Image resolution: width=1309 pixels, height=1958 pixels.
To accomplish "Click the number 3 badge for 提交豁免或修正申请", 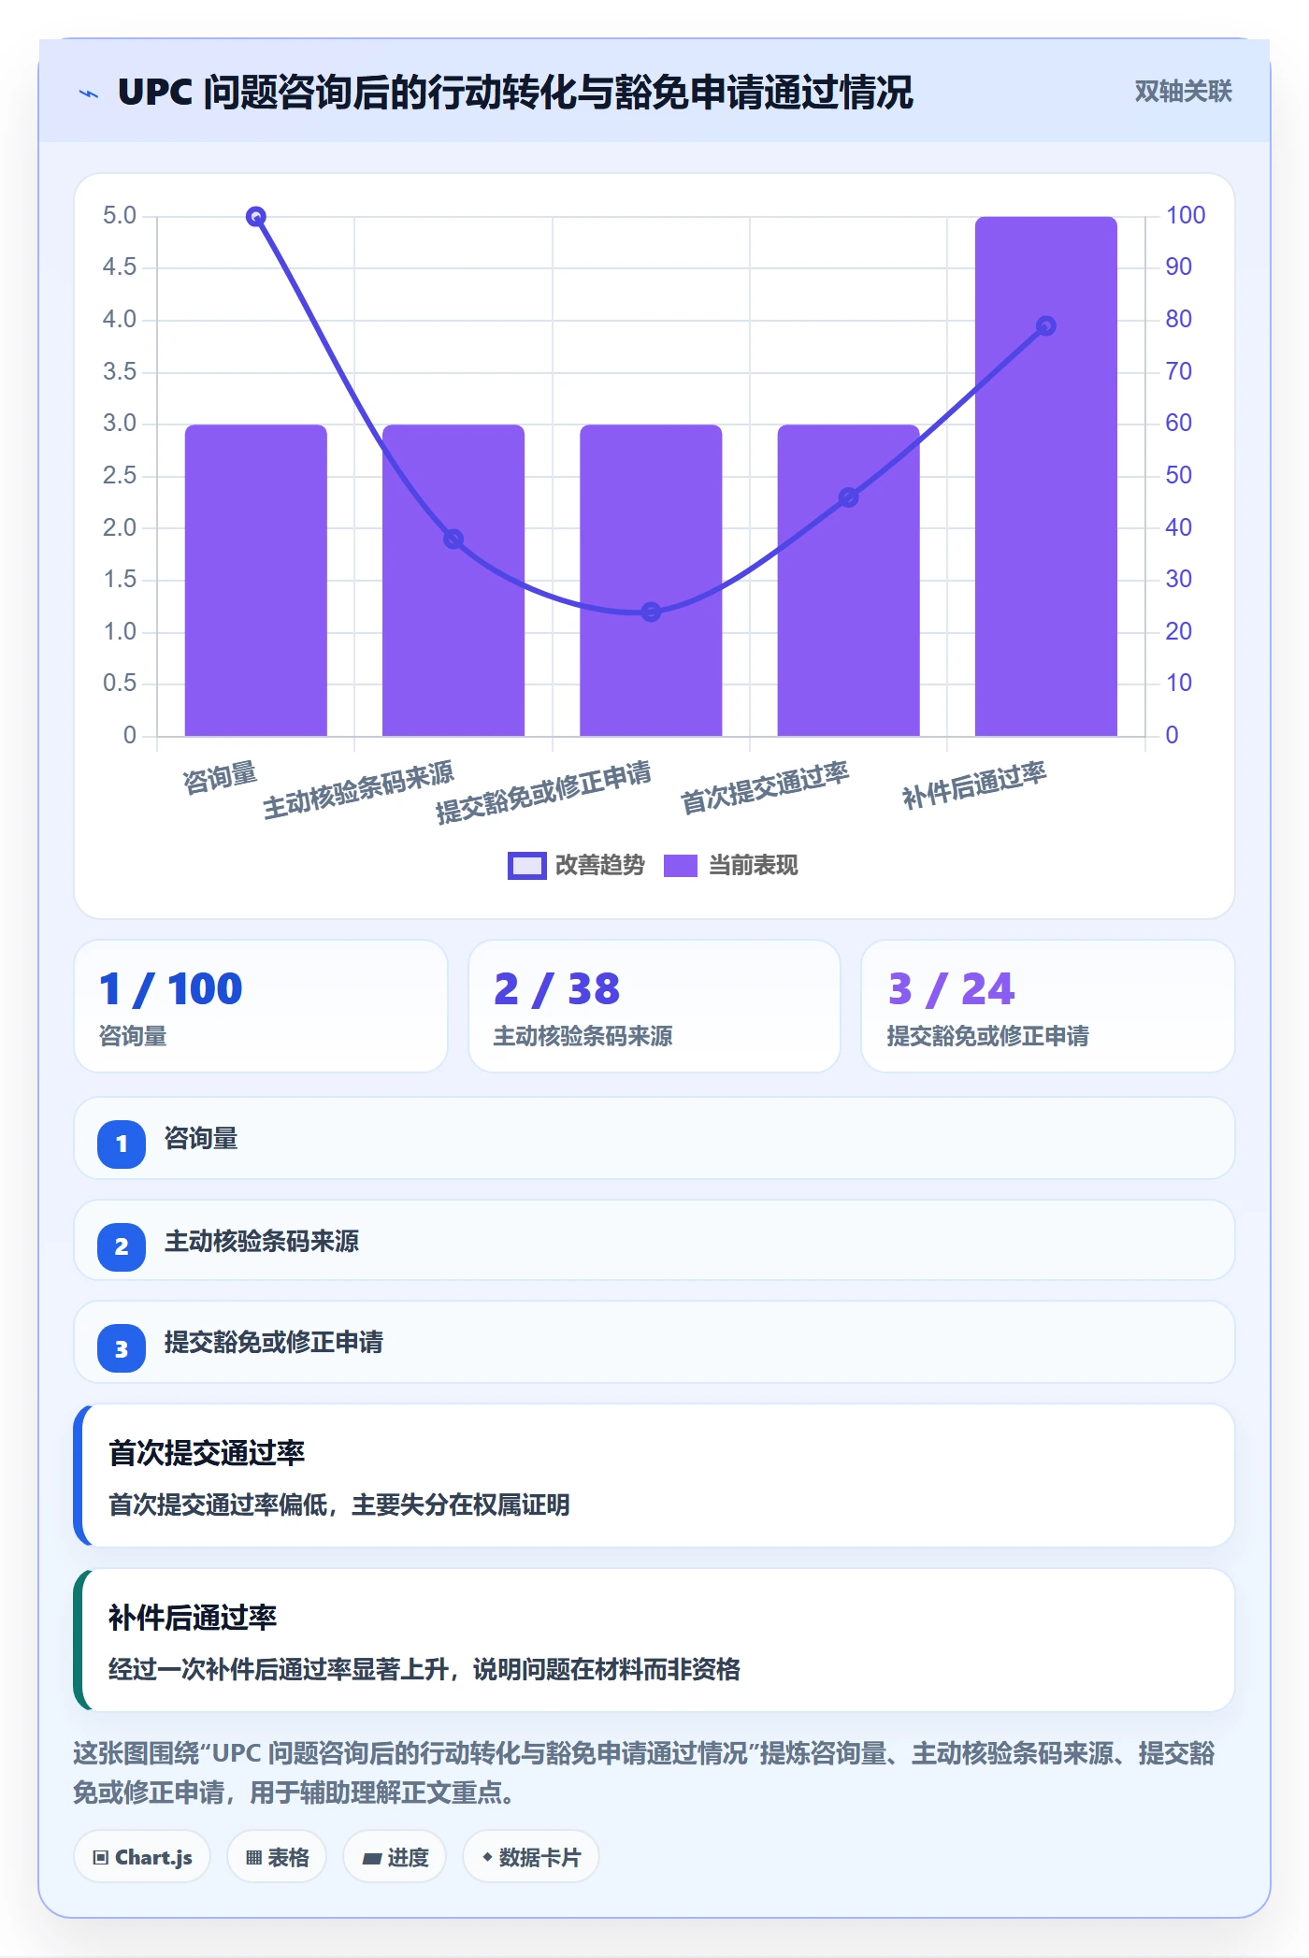I will point(122,1348).
